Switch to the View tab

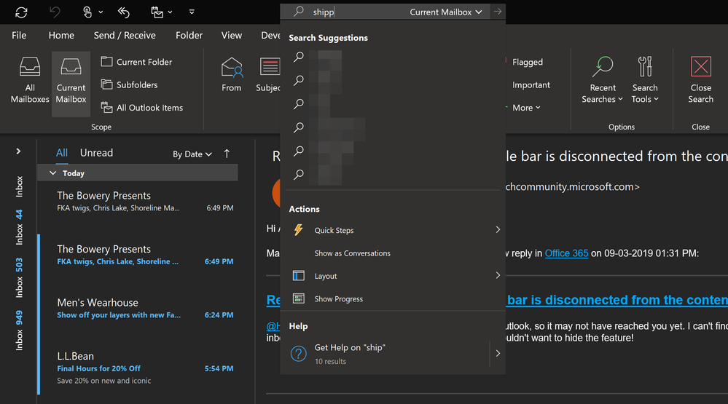pyautogui.click(x=231, y=35)
